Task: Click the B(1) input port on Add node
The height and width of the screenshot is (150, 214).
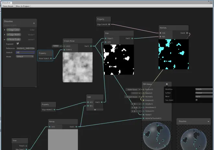Action: tap(88, 106)
